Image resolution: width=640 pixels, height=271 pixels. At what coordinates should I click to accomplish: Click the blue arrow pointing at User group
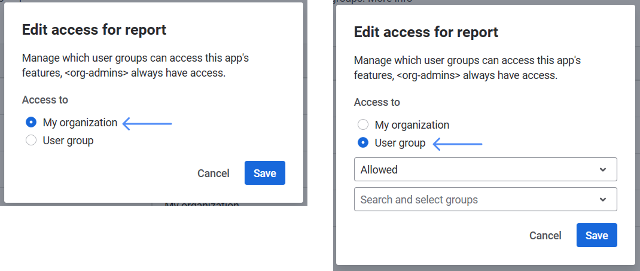click(x=458, y=144)
